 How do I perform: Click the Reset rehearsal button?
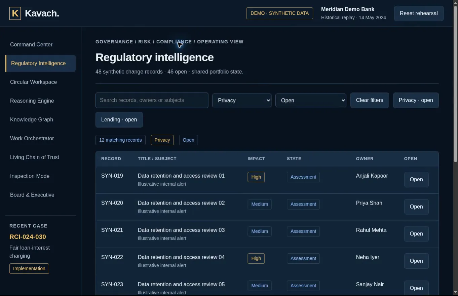[x=419, y=13]
